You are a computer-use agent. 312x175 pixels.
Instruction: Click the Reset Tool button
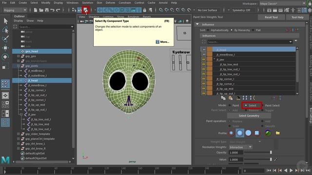[x=271, y=17]
